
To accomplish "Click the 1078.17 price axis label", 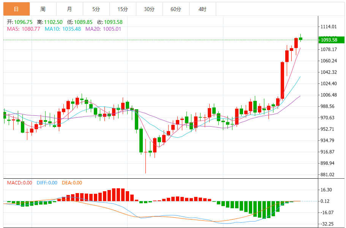I will [x=329, y=49].
